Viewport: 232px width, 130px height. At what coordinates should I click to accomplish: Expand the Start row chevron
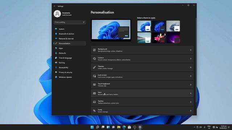[191, 93]
